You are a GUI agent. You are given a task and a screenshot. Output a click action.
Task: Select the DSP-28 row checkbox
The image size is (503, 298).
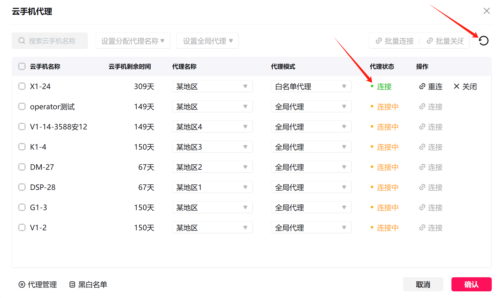(x=22, y=187)
